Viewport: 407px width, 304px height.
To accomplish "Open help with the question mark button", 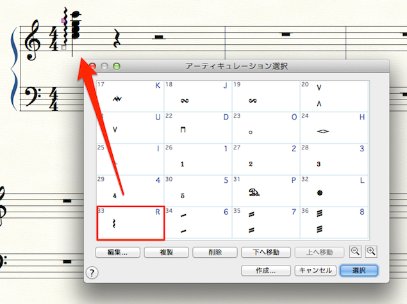I will tap(92, 273).
